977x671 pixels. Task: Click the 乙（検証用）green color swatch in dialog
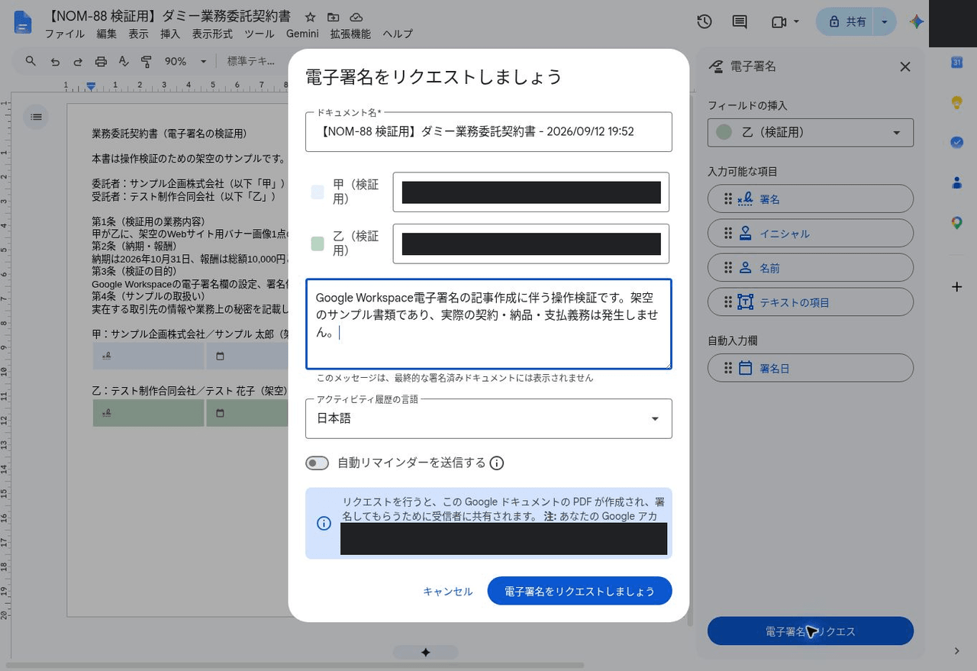318,244
